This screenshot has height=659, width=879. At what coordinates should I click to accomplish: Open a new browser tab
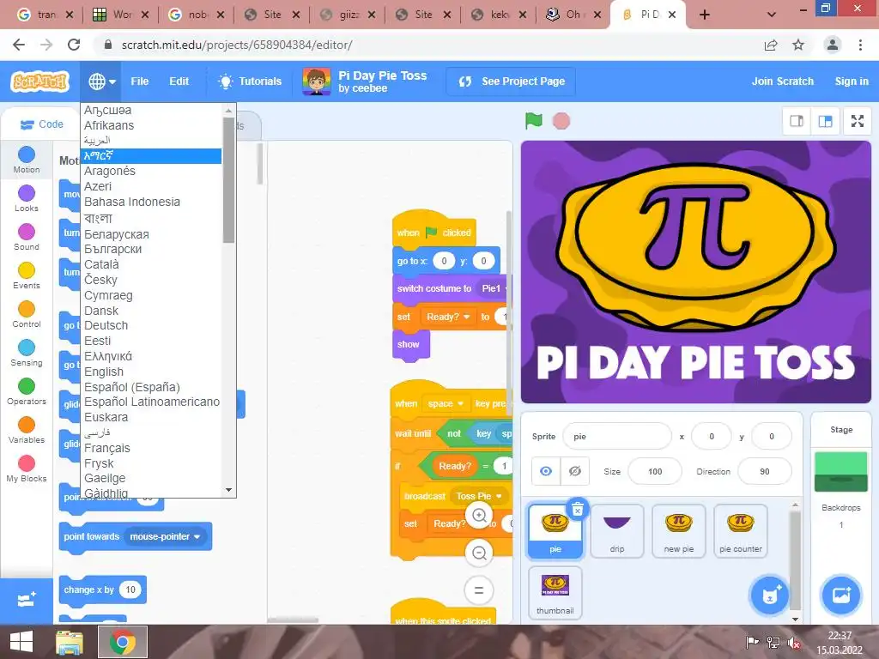pos(705,15)
